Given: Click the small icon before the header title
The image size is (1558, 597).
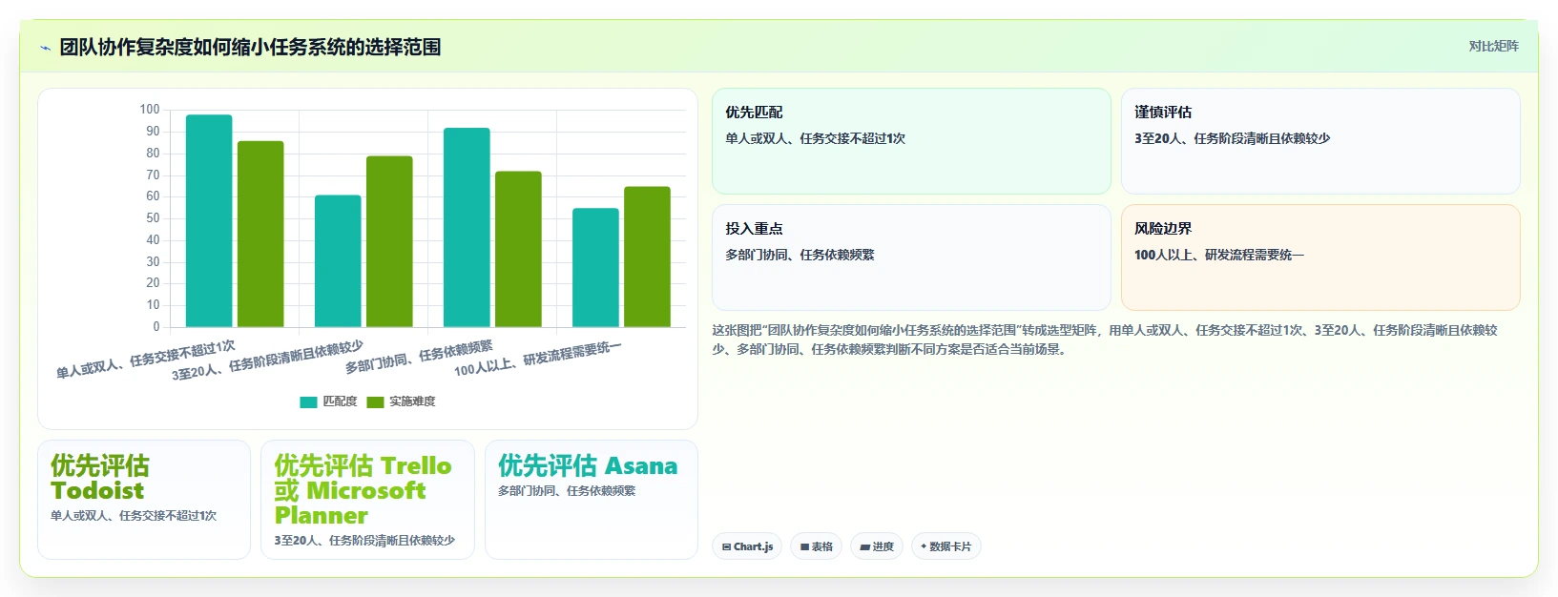Looking at the screenshot, I should pyautogui.click(x=46, y=48).
